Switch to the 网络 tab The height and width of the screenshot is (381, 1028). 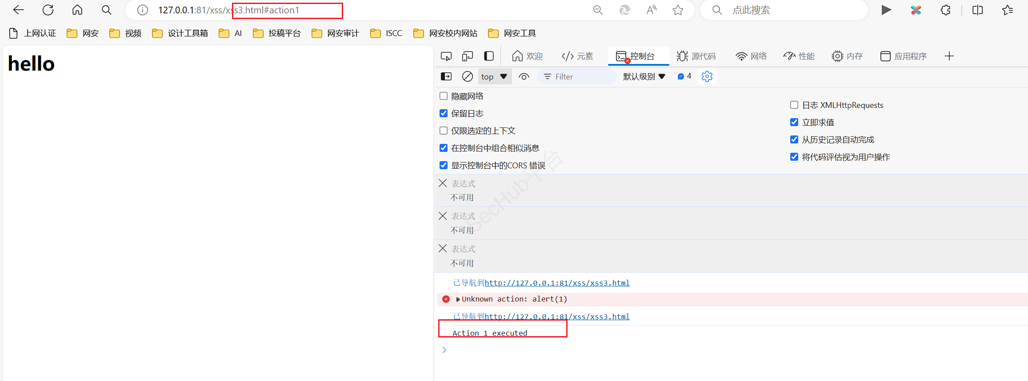point(751,56)
